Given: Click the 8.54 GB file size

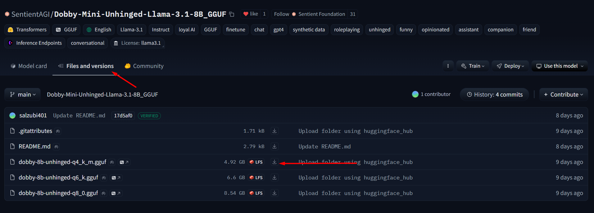Looking at the screenshot, I should 234,193.
